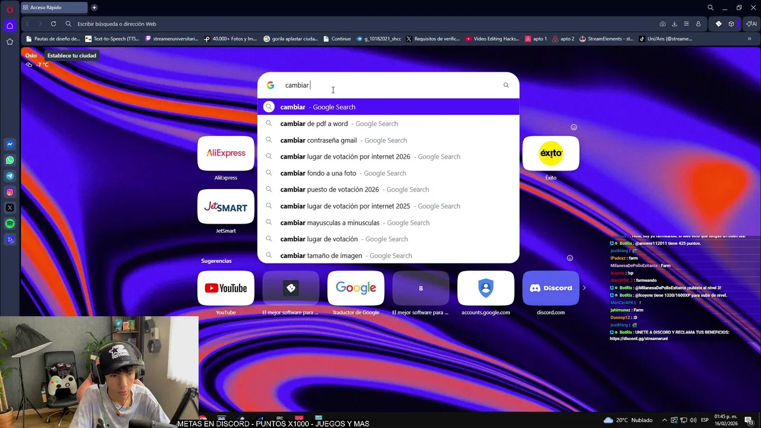Go back to previous page

point(27,24)
